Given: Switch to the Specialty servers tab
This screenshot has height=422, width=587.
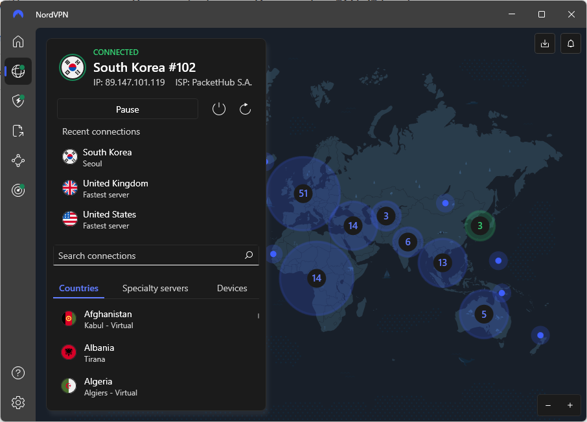Looking at the screenshot, I should click(x=155, y=288).
